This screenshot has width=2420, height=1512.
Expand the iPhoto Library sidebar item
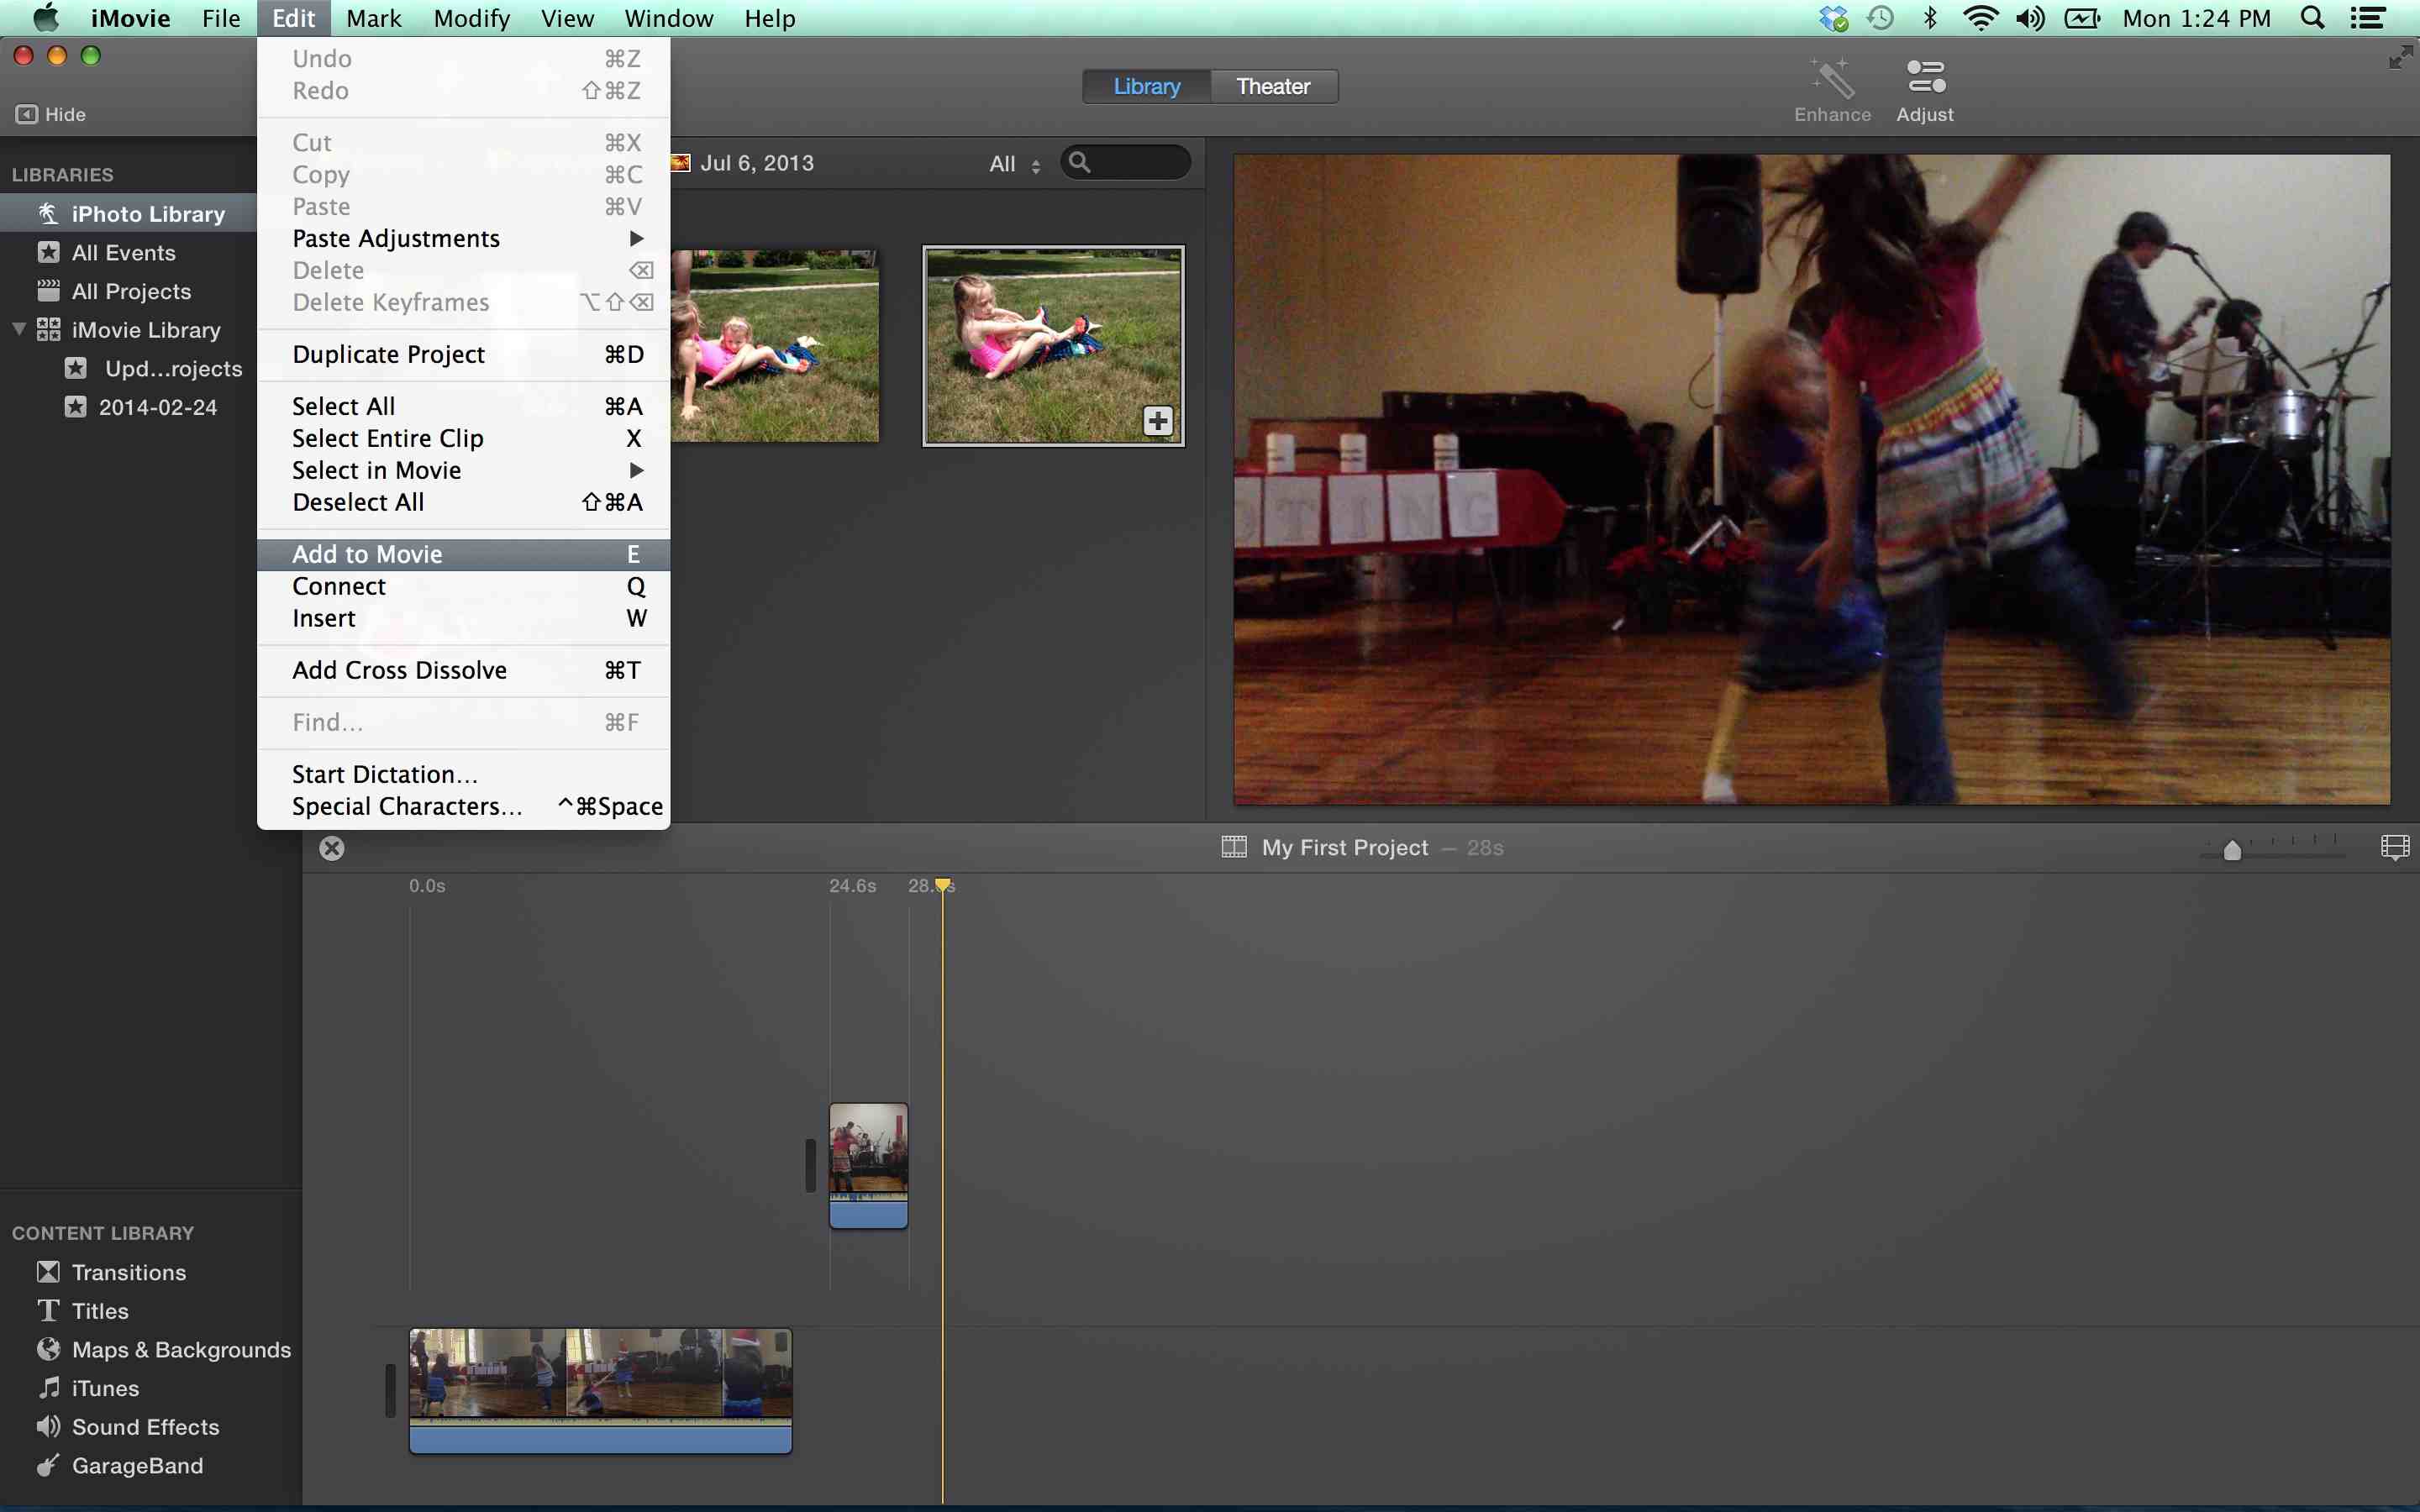click(19, 213)
